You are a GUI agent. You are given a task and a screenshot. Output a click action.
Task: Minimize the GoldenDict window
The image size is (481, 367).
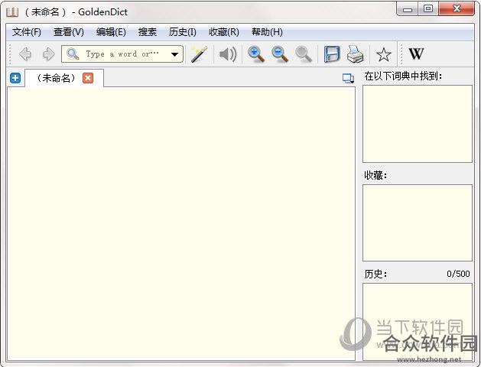(x=408, y=9)
